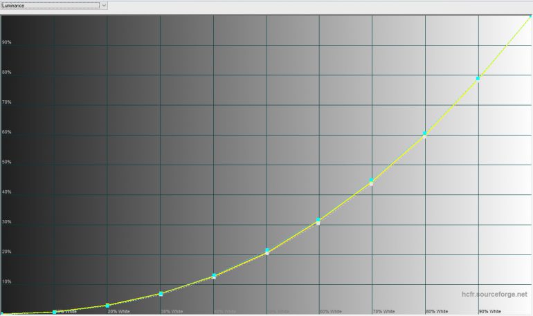Click the 50% label on the vertical axis

(7, 162)
